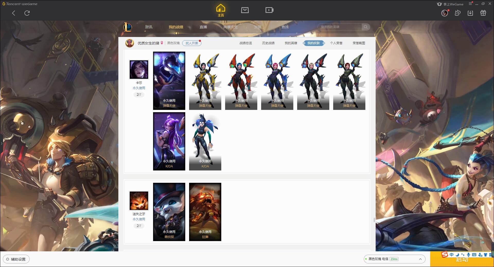Viewport: 494px width, 267px height.
Task: Toggle the moon half-width mode icon
Action: pos(457,255)
